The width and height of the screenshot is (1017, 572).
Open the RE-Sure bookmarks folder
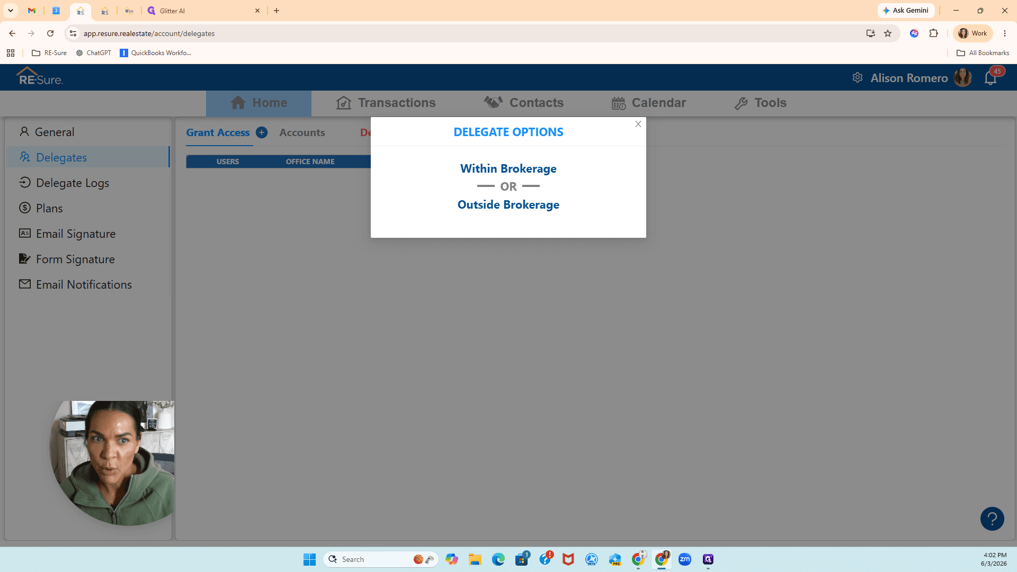[49, 53]
